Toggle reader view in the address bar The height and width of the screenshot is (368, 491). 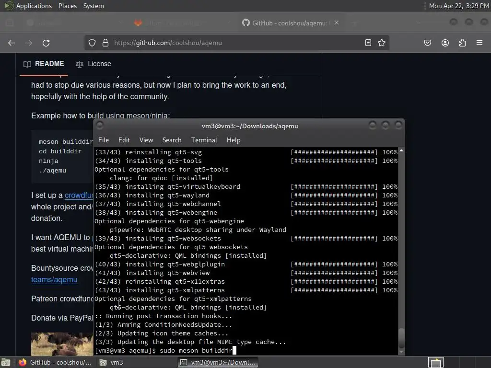tap(368, 43)
